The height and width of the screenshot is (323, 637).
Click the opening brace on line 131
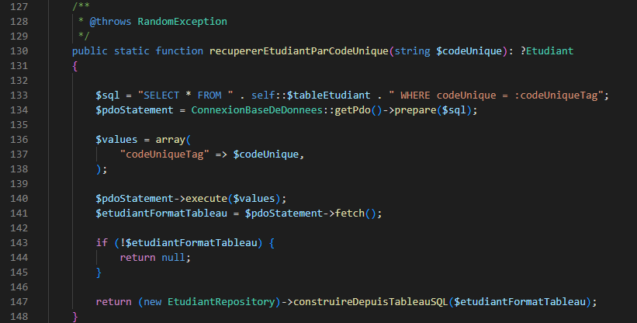pos(74,66)
